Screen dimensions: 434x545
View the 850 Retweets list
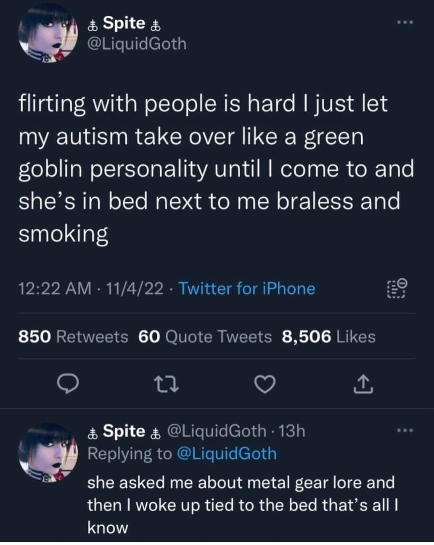[x=73, y=336]
